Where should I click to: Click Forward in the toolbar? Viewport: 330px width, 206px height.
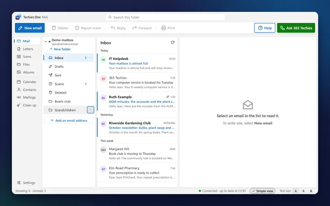(x=142, y=28)
